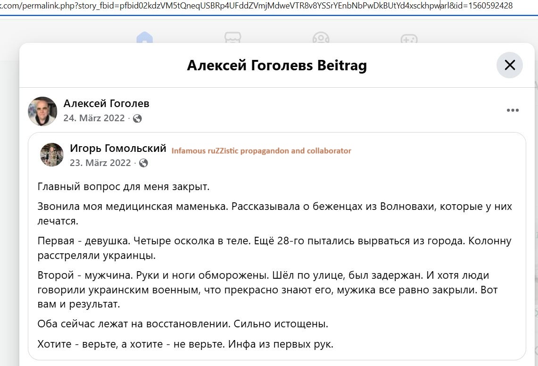Click Игорь Гомольский's profile picture
The image size is (538, 366).
coord(52,154)
